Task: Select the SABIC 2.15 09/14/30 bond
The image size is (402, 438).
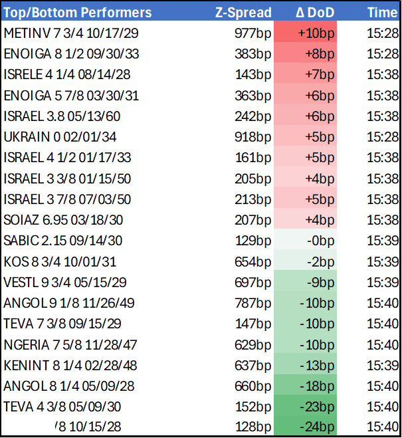Action: pos(62,241)
